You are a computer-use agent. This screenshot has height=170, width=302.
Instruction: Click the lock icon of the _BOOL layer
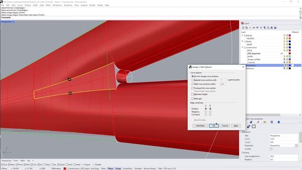point(287,51)
